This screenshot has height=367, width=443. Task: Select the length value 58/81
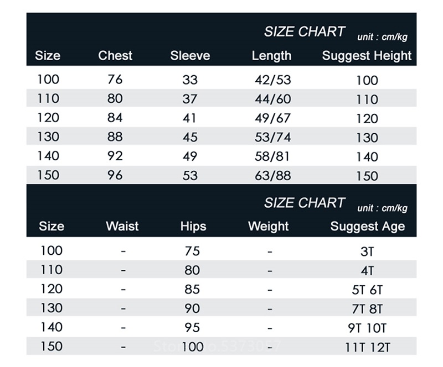272,156
